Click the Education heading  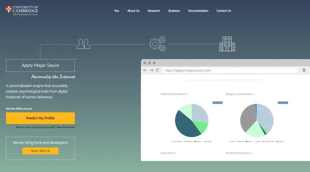(167, 153)
